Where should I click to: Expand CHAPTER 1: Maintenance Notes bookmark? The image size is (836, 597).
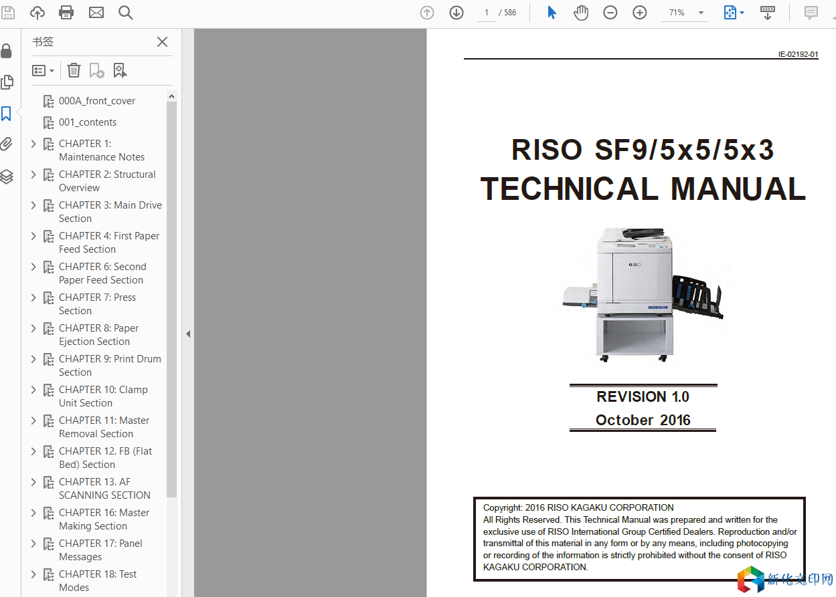pos(33,144)
